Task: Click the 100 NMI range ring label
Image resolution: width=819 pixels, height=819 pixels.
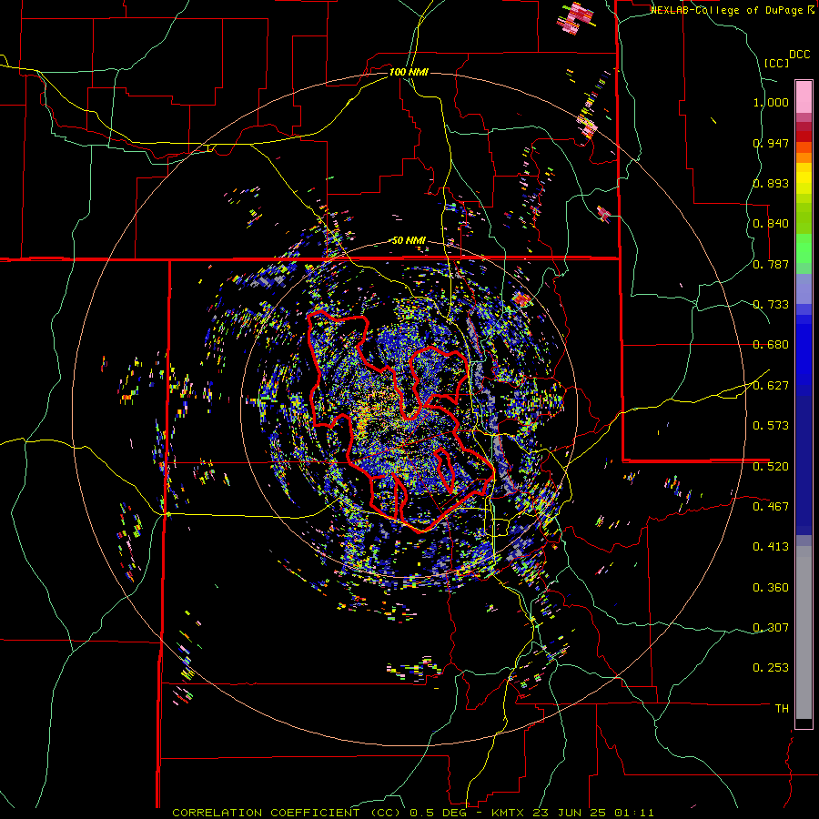Action: pyautogui.click(x=409, y=72)
